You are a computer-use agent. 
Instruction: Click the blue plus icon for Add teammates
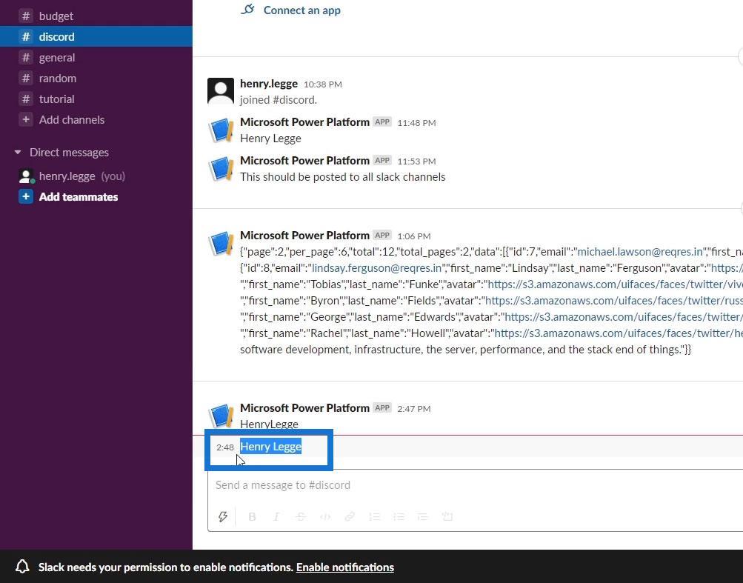click(26, 196)
